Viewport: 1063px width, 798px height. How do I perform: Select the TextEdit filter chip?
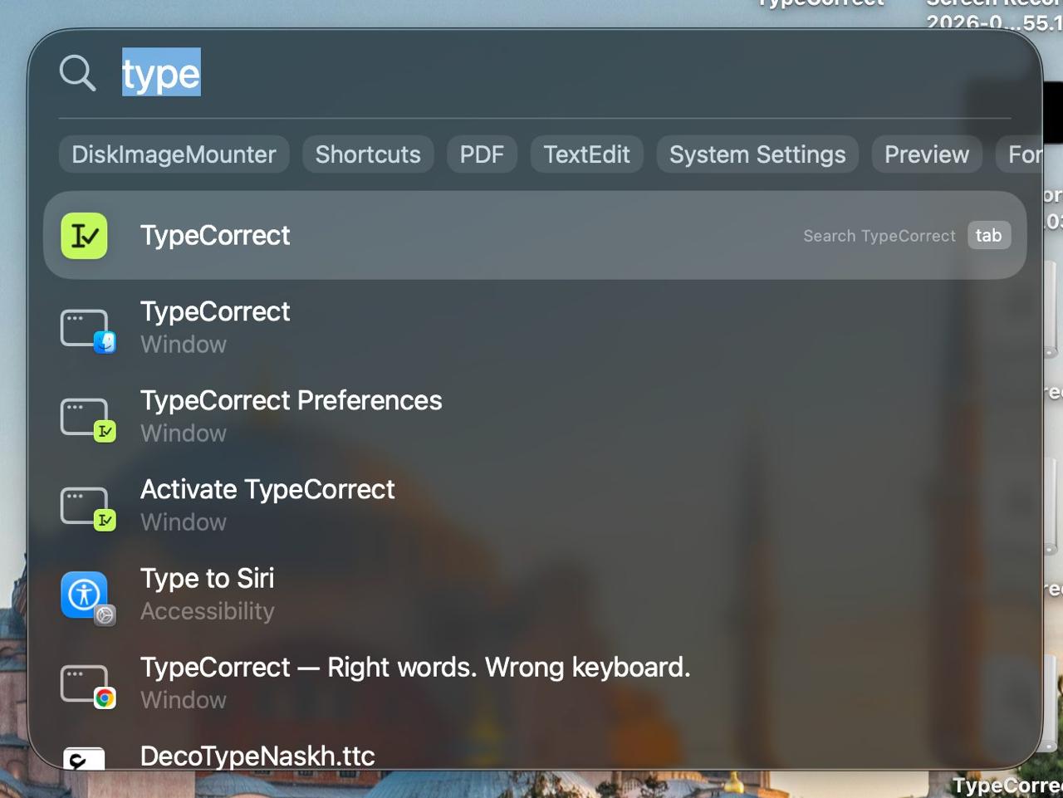[586, 154]
